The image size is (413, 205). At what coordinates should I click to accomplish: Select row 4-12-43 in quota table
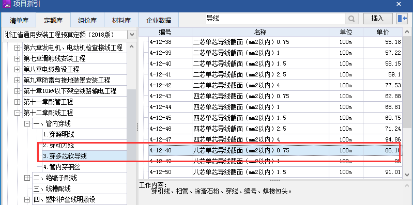[276, 97]
